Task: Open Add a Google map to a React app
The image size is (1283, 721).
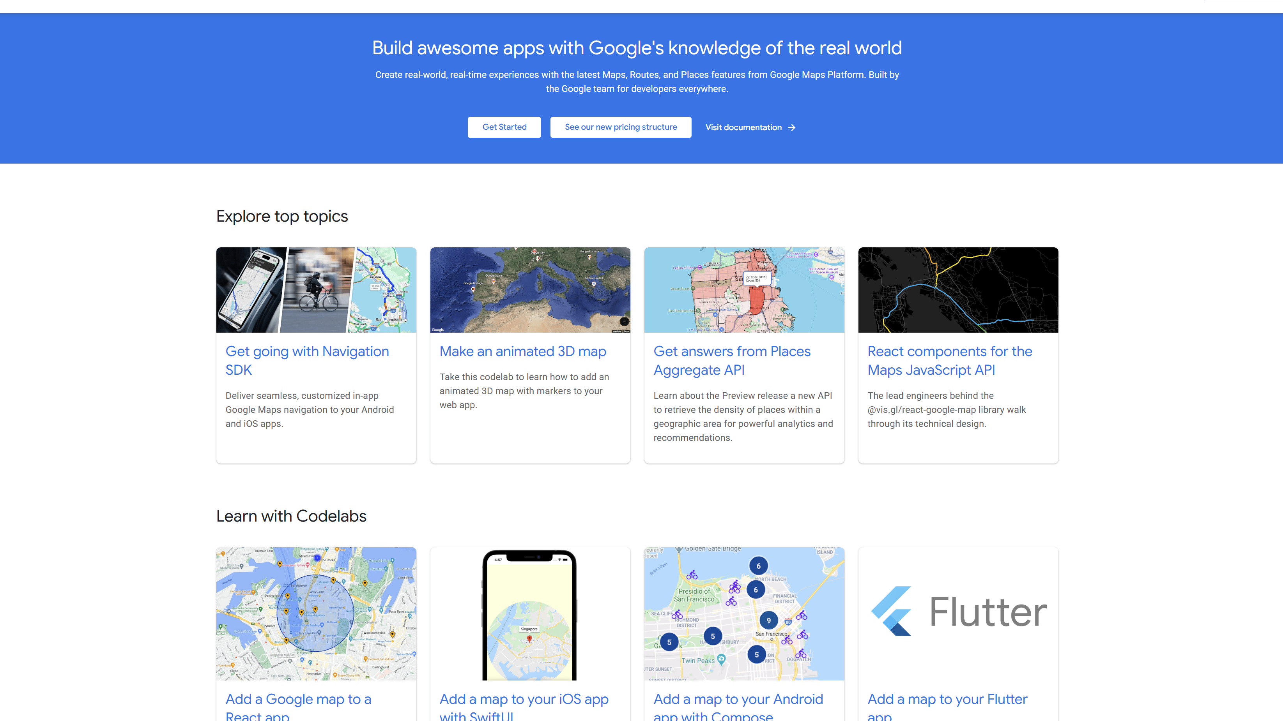Action: click(298, 707)
